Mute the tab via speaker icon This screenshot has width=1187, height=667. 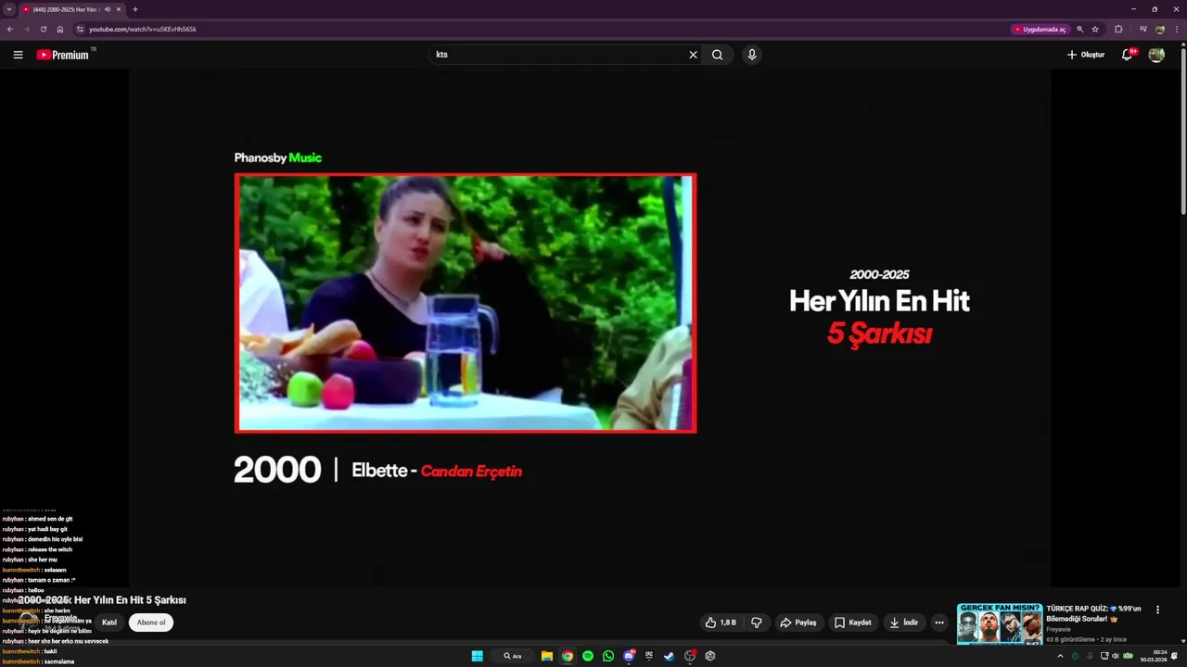pos(108,9)
